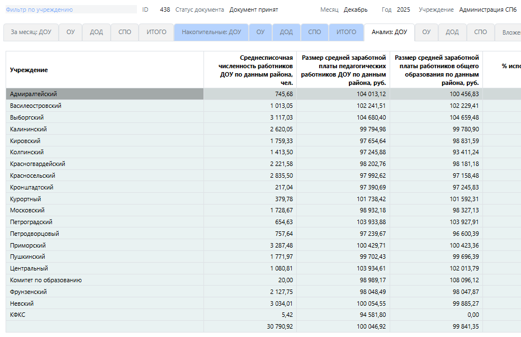
Task: Click the Месяц value 'Декабрь'
Action: [x=356, y=10]
